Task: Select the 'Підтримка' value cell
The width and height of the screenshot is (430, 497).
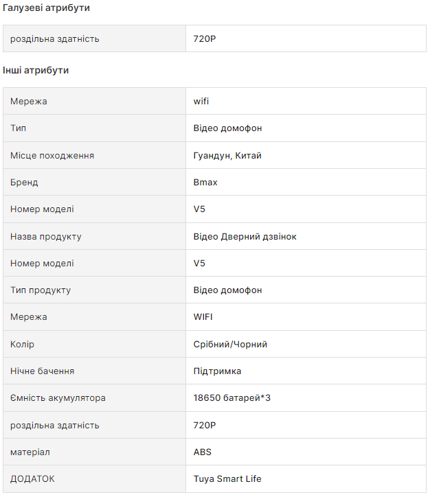Action: coord(217,371)
